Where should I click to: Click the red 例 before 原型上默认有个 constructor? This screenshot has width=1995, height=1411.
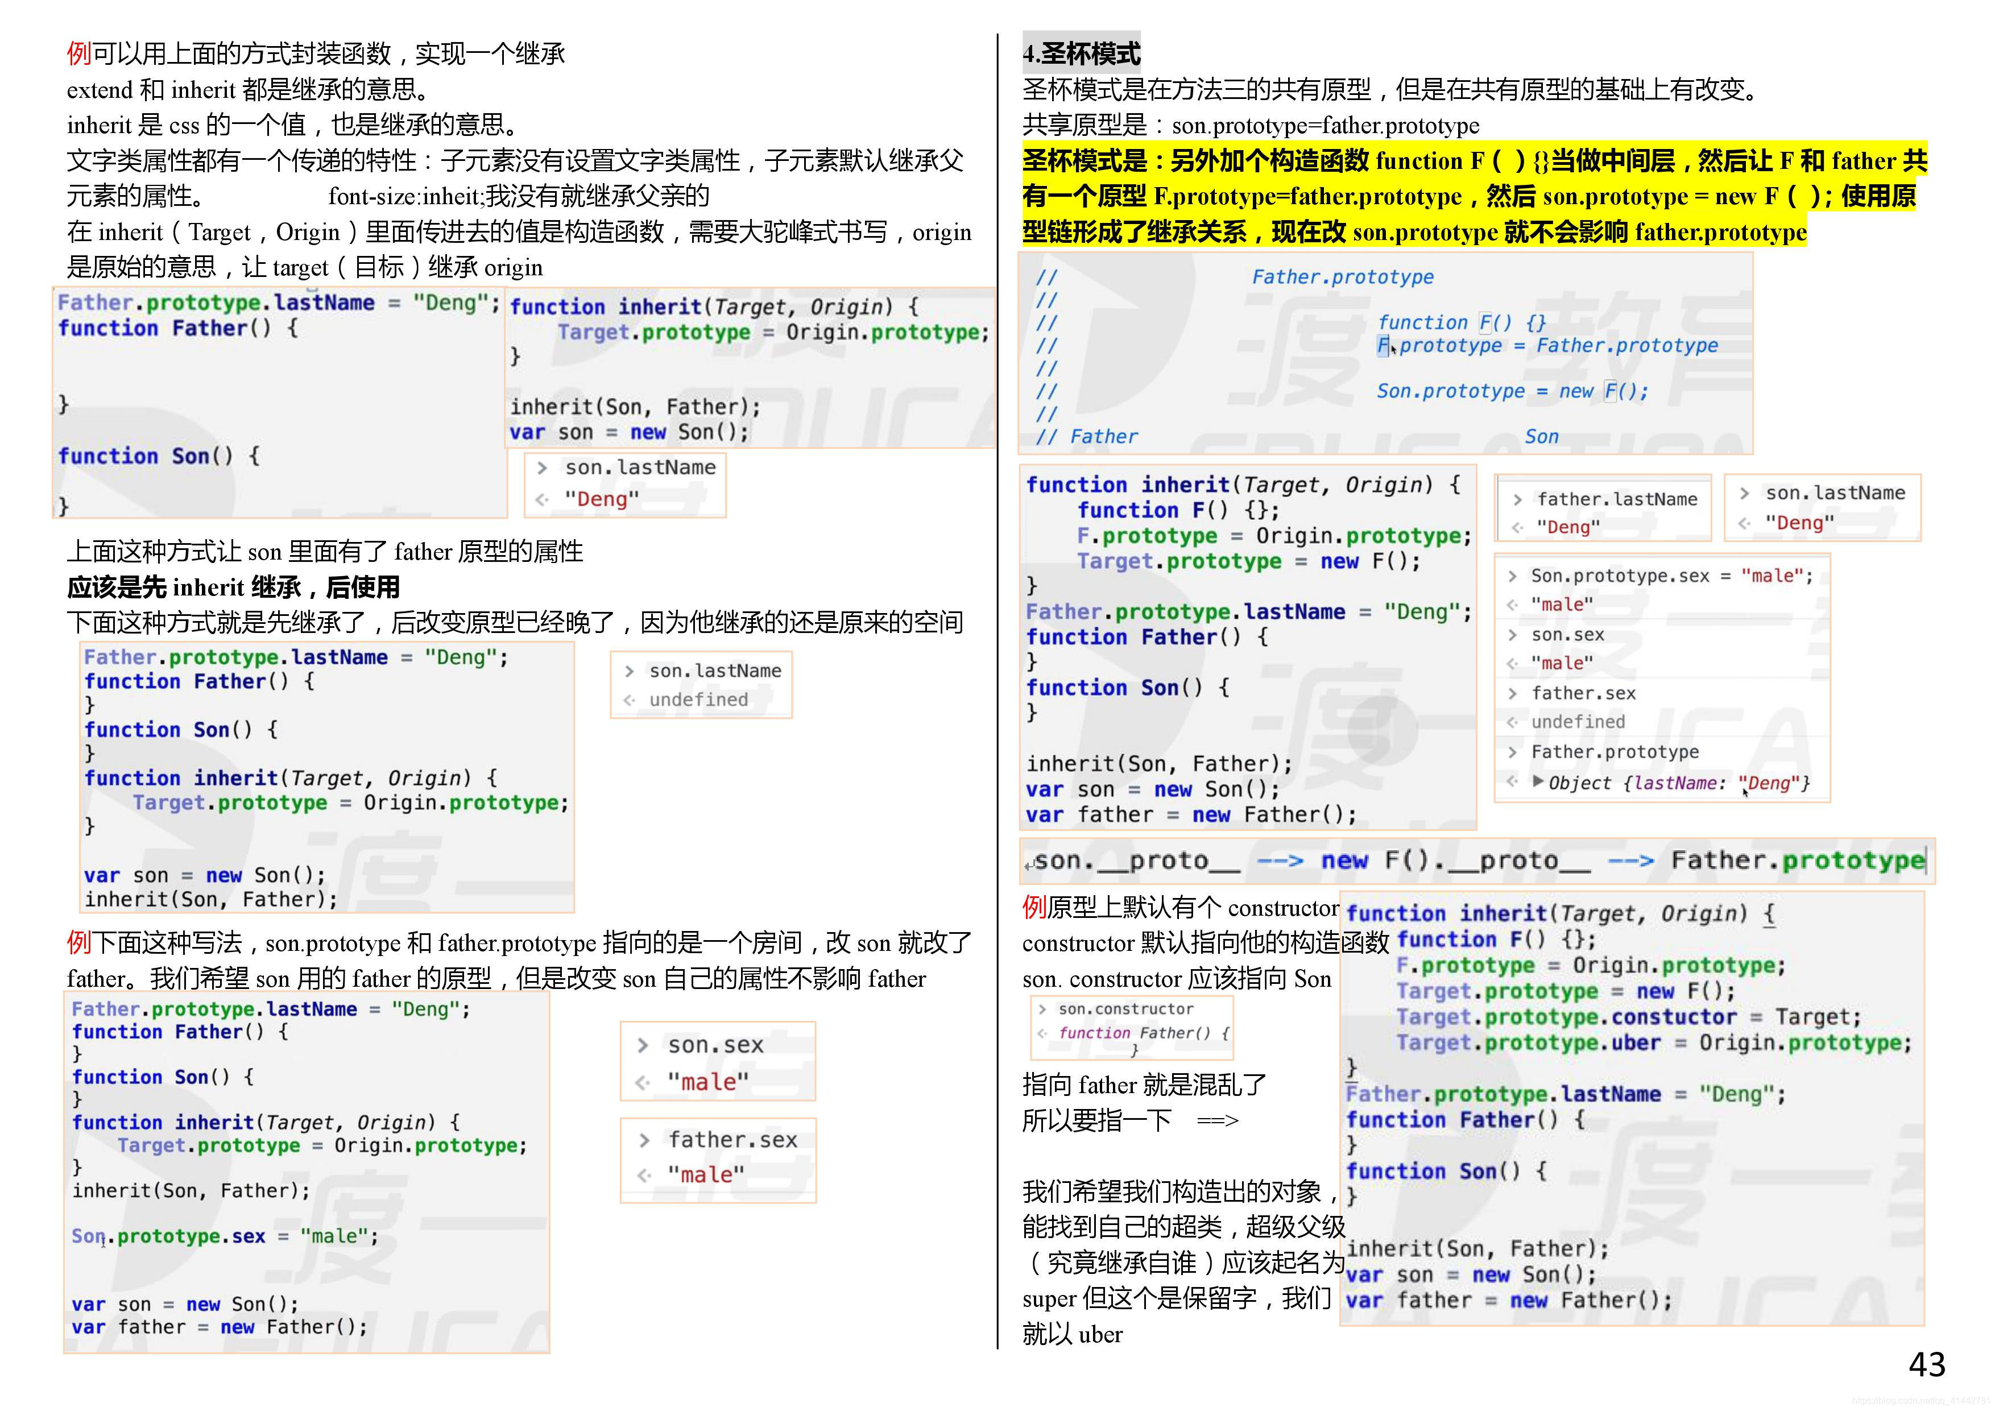[1035, 908]
